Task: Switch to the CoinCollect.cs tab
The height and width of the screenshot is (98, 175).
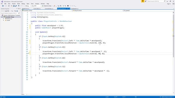Action: [37, 9]
